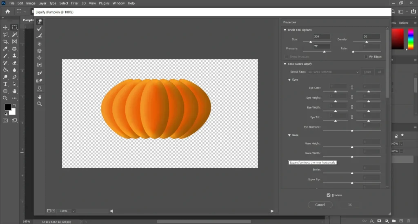Switch to the Actions panel tab

403,22
